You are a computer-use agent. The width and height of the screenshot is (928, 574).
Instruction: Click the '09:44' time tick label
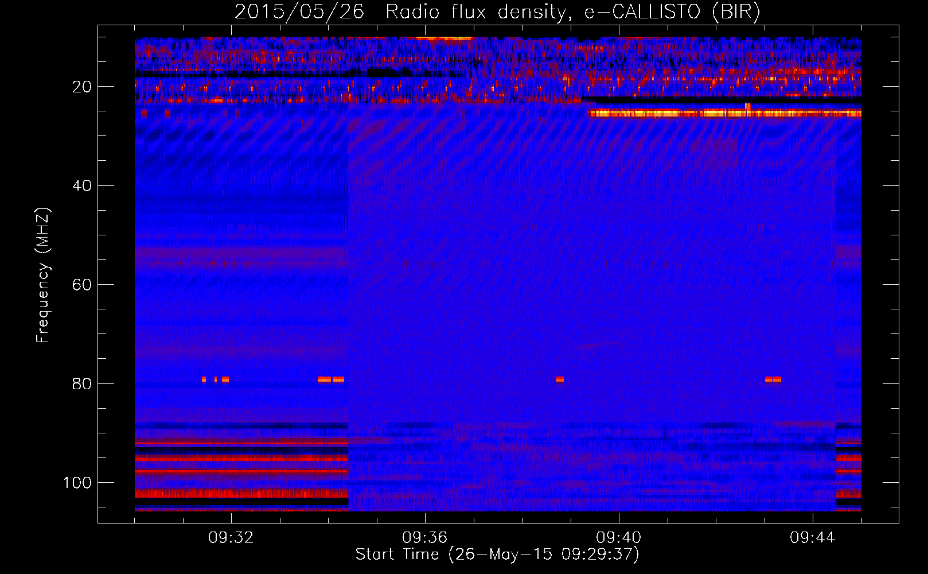(813, 538)
